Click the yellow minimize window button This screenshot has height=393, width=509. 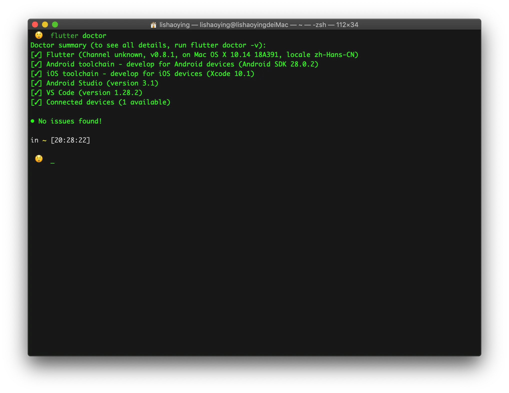(45, 24)
